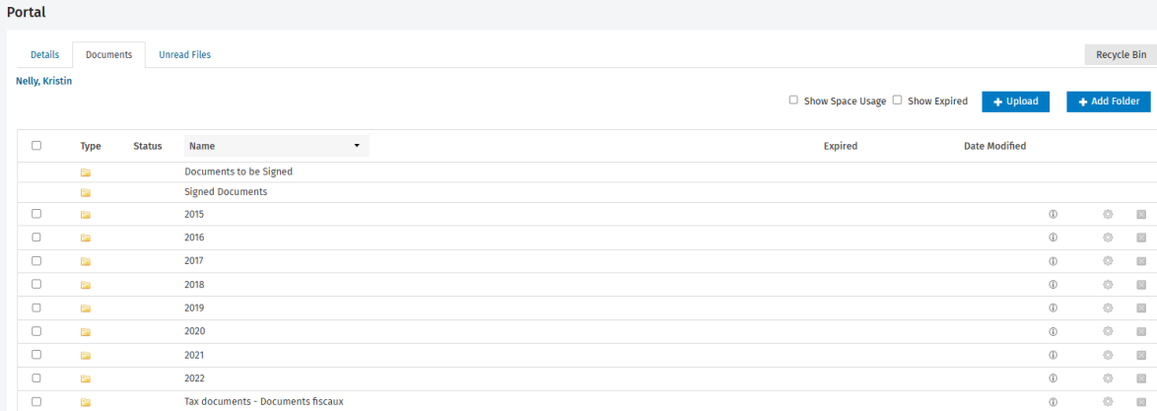Click the delete icon for the 2021 folder
Image resolution: width=1157 pixels, height=411 pixels.
(1141, 355)
